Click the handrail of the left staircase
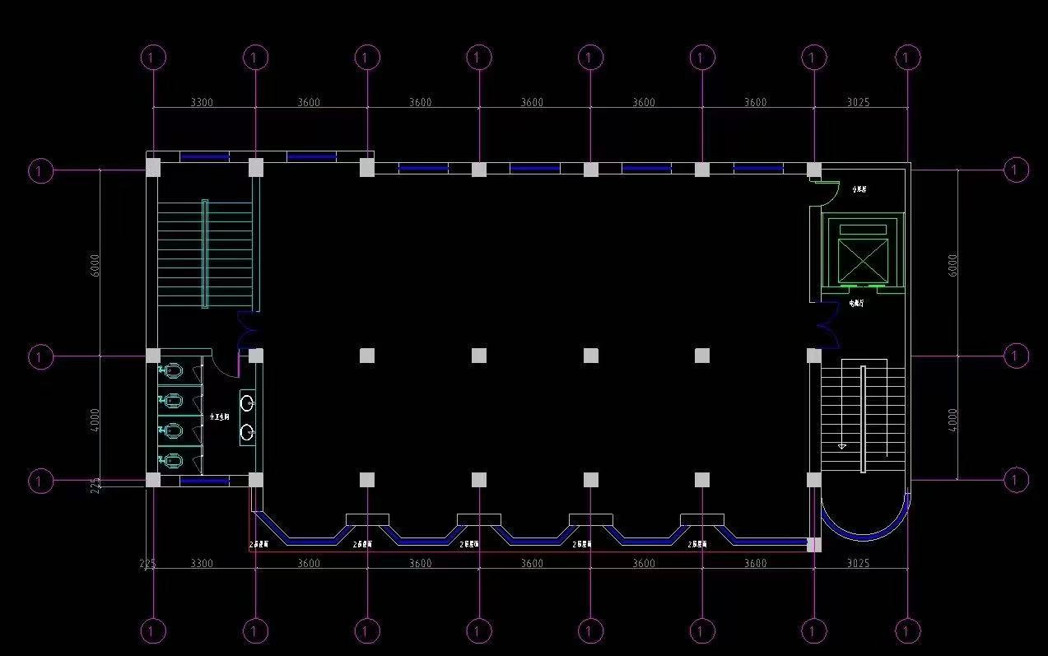Screen dimensions: 1048x656 (x=205, y=254)
